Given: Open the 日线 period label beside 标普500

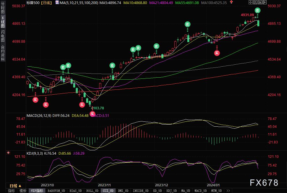Looking at the screenshot, I should 46,3.
